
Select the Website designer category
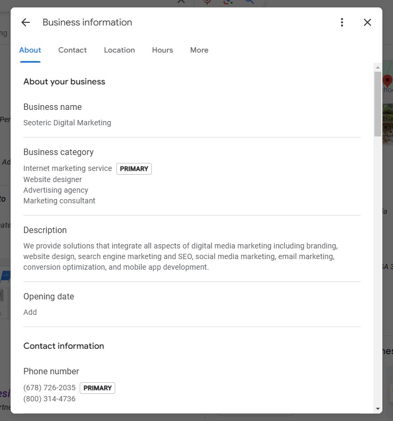pos(53,179)
